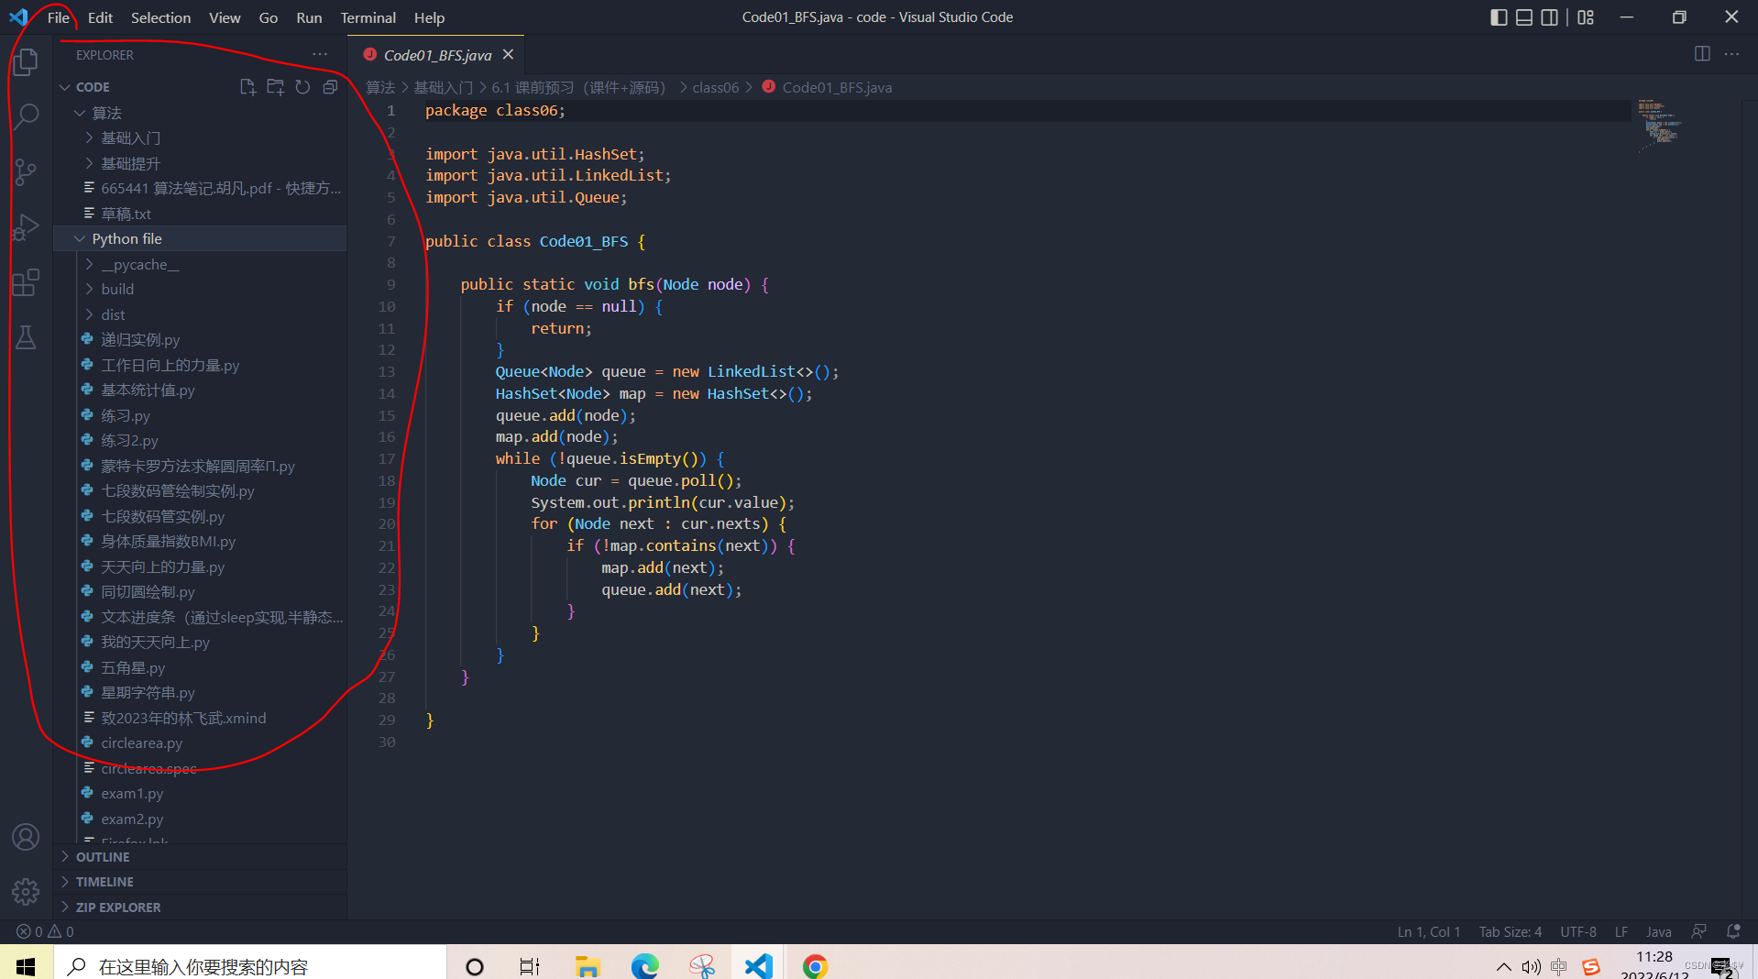Expand the 基础入门 folder
The width and height of the screenshot is (1758, 979).
200,137
